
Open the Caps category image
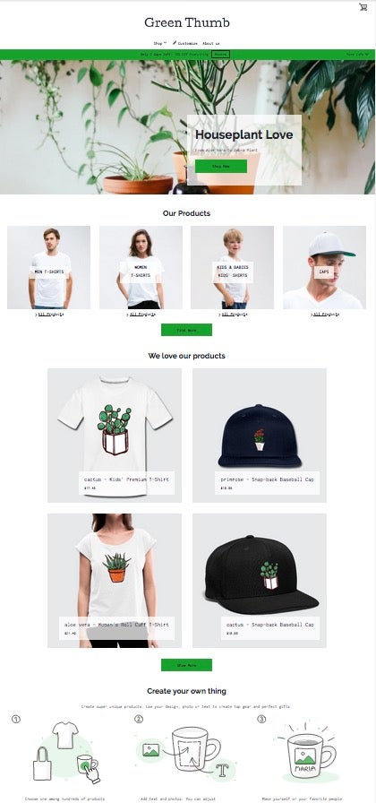click(324, 267)
